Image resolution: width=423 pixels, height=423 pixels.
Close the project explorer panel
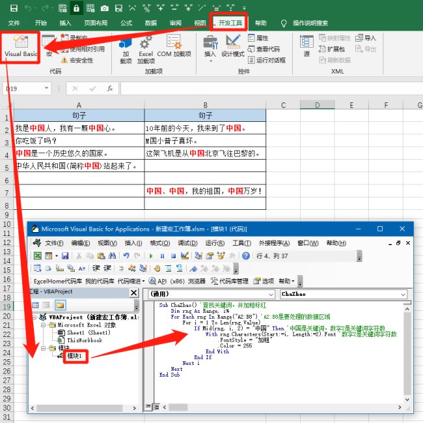[133, 293]
